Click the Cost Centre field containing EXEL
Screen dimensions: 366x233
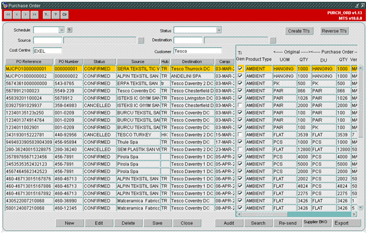pyautogui.click(x=48, y=51)
